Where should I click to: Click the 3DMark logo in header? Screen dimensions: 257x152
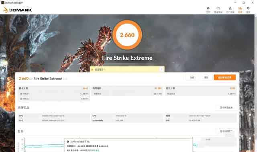tap(18, 10)
